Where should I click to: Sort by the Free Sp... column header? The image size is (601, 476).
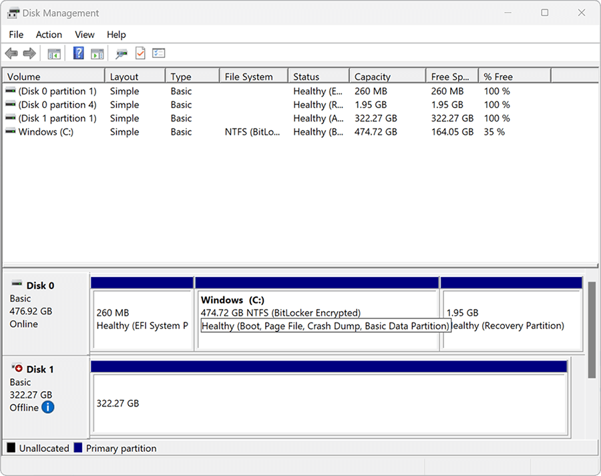coord(452,77)
